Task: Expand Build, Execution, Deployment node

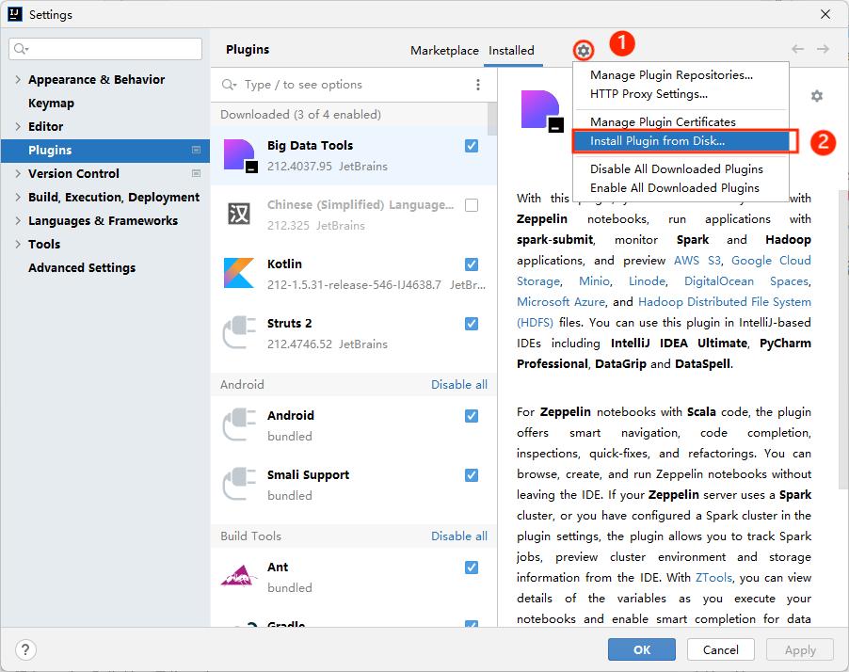Action: tap(18, 197)
